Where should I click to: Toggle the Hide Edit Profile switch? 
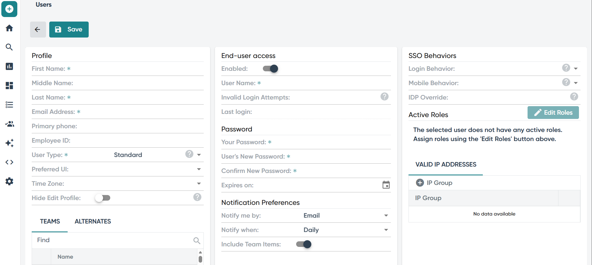point(103,198)
